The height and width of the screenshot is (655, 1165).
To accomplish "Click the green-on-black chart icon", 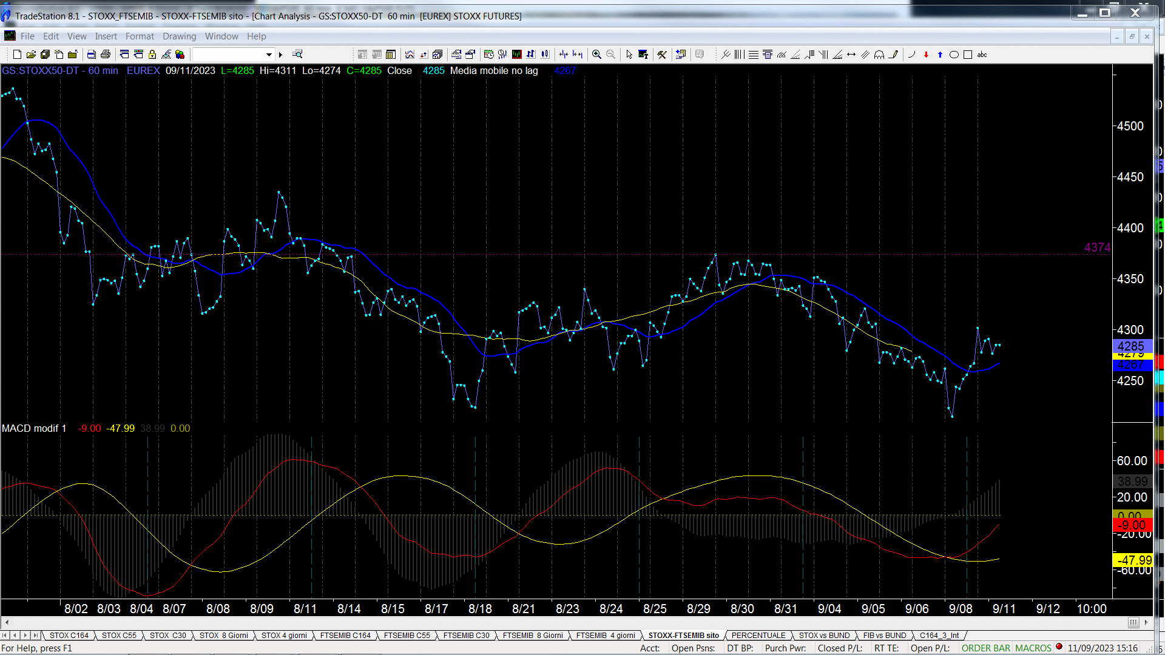I will (517, 55).
